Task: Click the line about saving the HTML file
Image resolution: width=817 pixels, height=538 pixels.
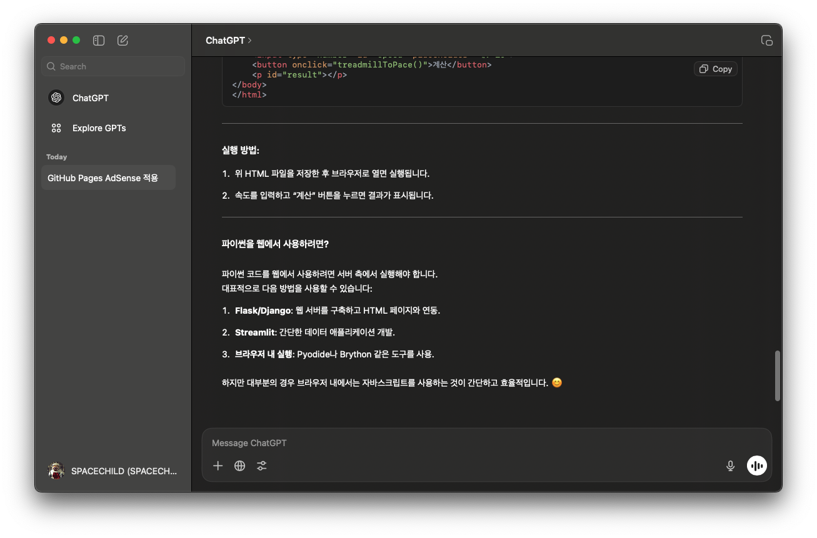Action: pyautogui.click(x=332, y=174)
